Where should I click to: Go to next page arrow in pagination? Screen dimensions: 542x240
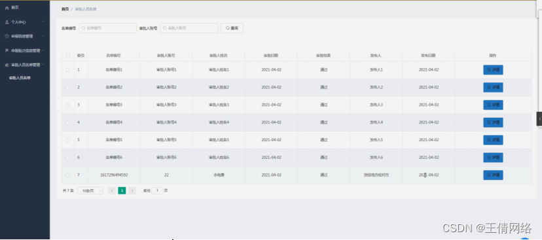132,190
